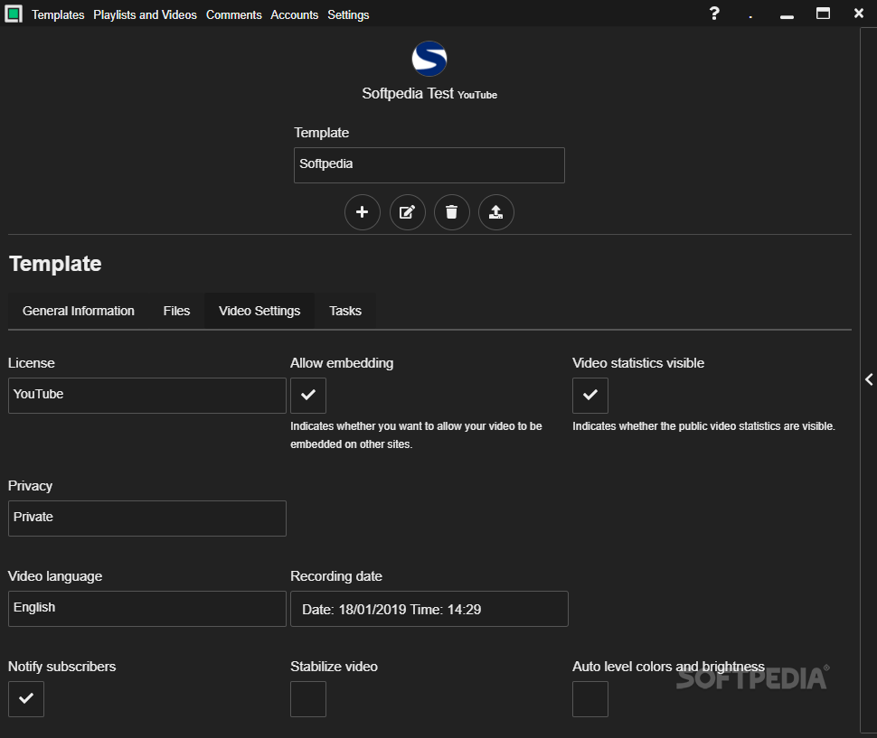Click the vertical scrollbar on the right
The image size is (877, 738).
pos(868,380)
